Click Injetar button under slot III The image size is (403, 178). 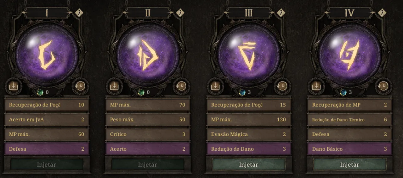(x=249, y=165)
